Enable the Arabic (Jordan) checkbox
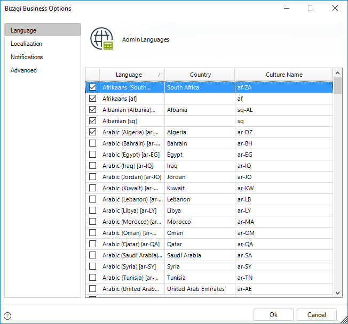 92,176
